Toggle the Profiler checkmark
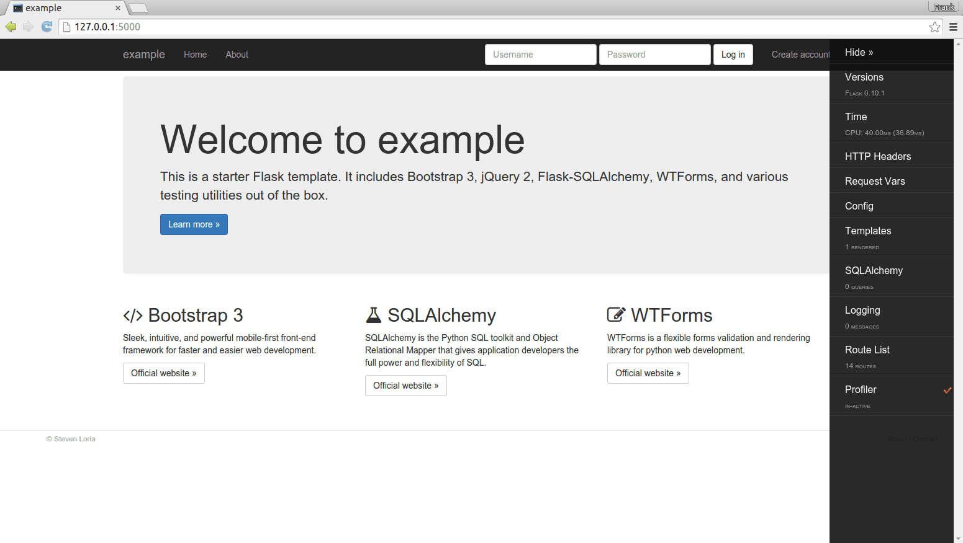This screenshot has width=963, height=543. point(947,390)
